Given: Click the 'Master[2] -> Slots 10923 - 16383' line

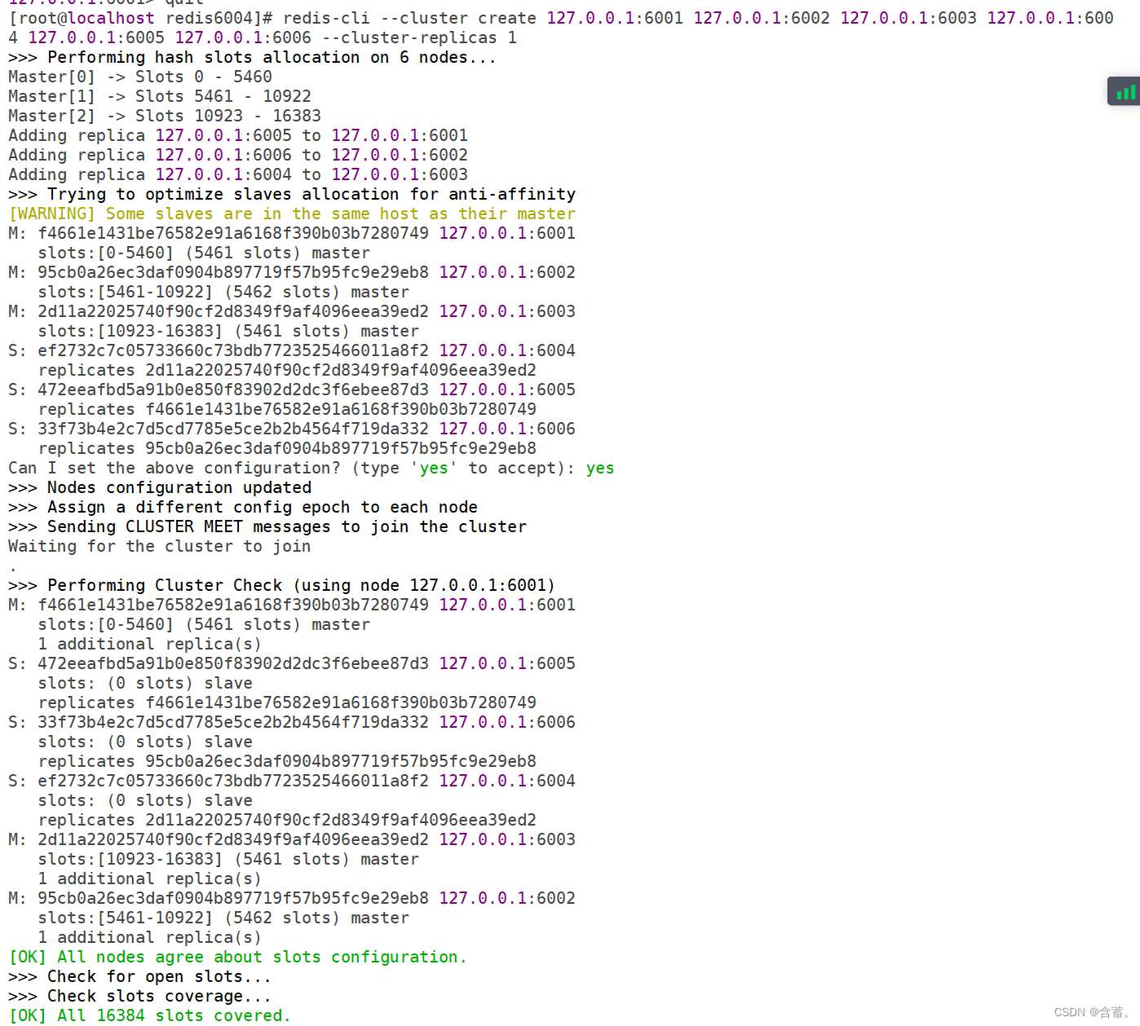Looking at the screenshot, I should pyautogui.click(x=165, y=116).
